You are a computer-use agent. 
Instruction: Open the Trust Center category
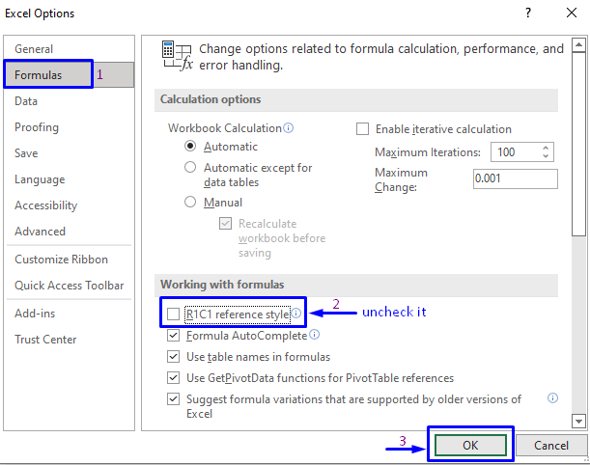pos(45,340)
